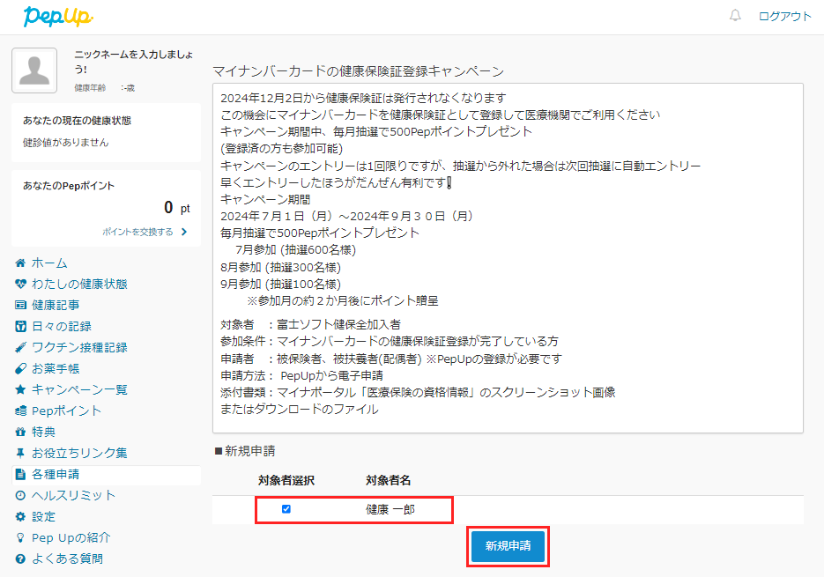This screenshot has height=577, width=824.
Task: Click the line 9月参加 (抽選100名様)
Action: [280, 285]
